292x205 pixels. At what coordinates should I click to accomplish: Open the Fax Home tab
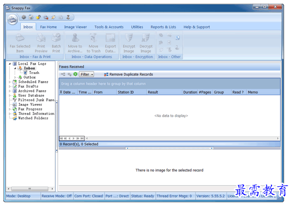(48, 27)
